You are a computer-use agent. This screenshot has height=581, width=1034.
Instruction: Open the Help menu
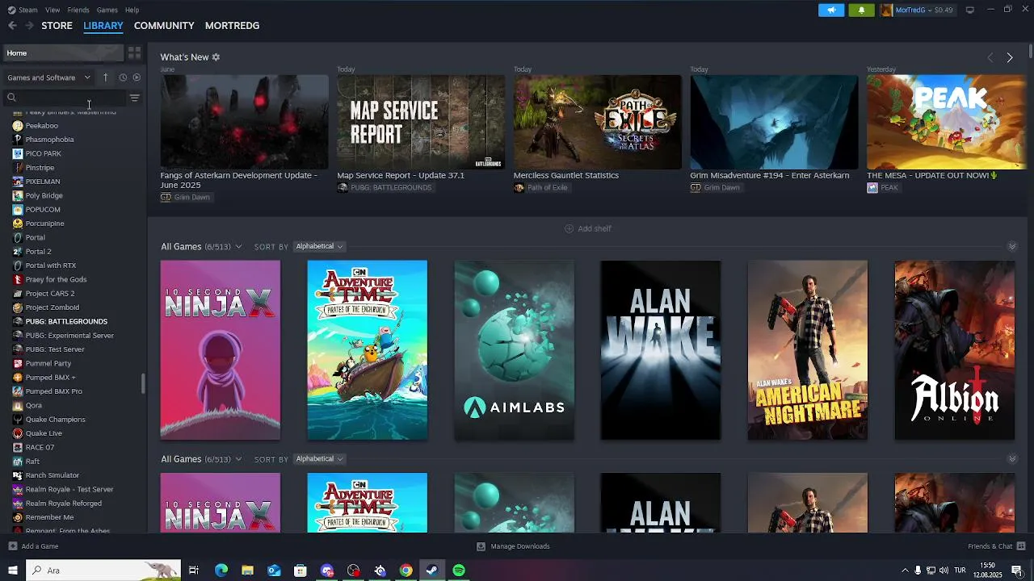click(132, 10)
